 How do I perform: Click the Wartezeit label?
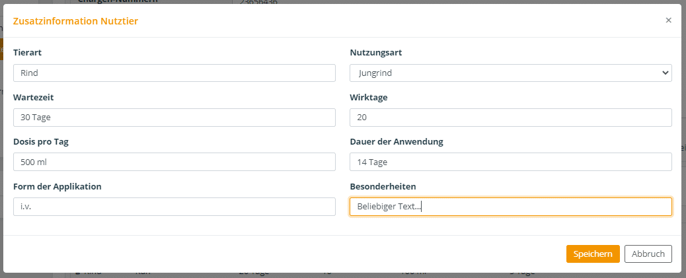[34, 98]
